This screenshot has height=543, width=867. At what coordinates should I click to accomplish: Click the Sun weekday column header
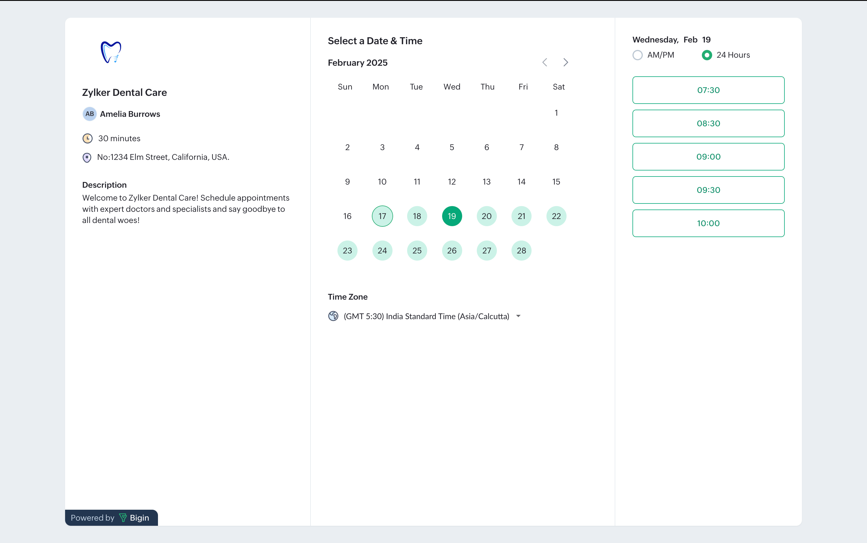[x=345, y=87]
